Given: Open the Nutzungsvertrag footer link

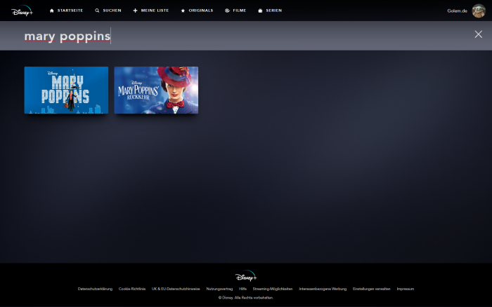Looking at the screenshot, I should click(x=219, y=289).
